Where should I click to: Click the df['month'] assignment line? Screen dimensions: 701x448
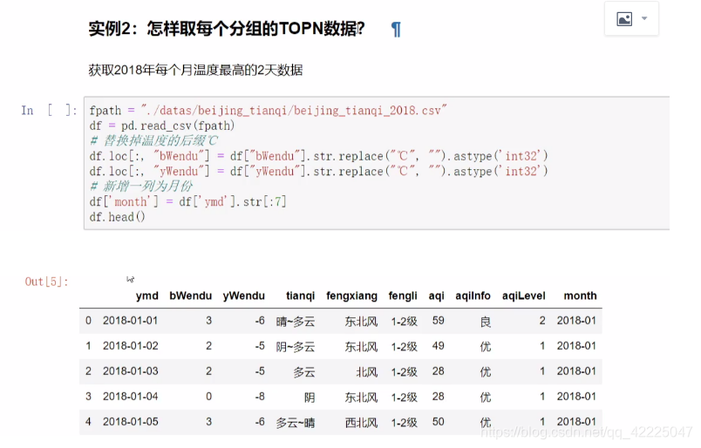(187, 202)
